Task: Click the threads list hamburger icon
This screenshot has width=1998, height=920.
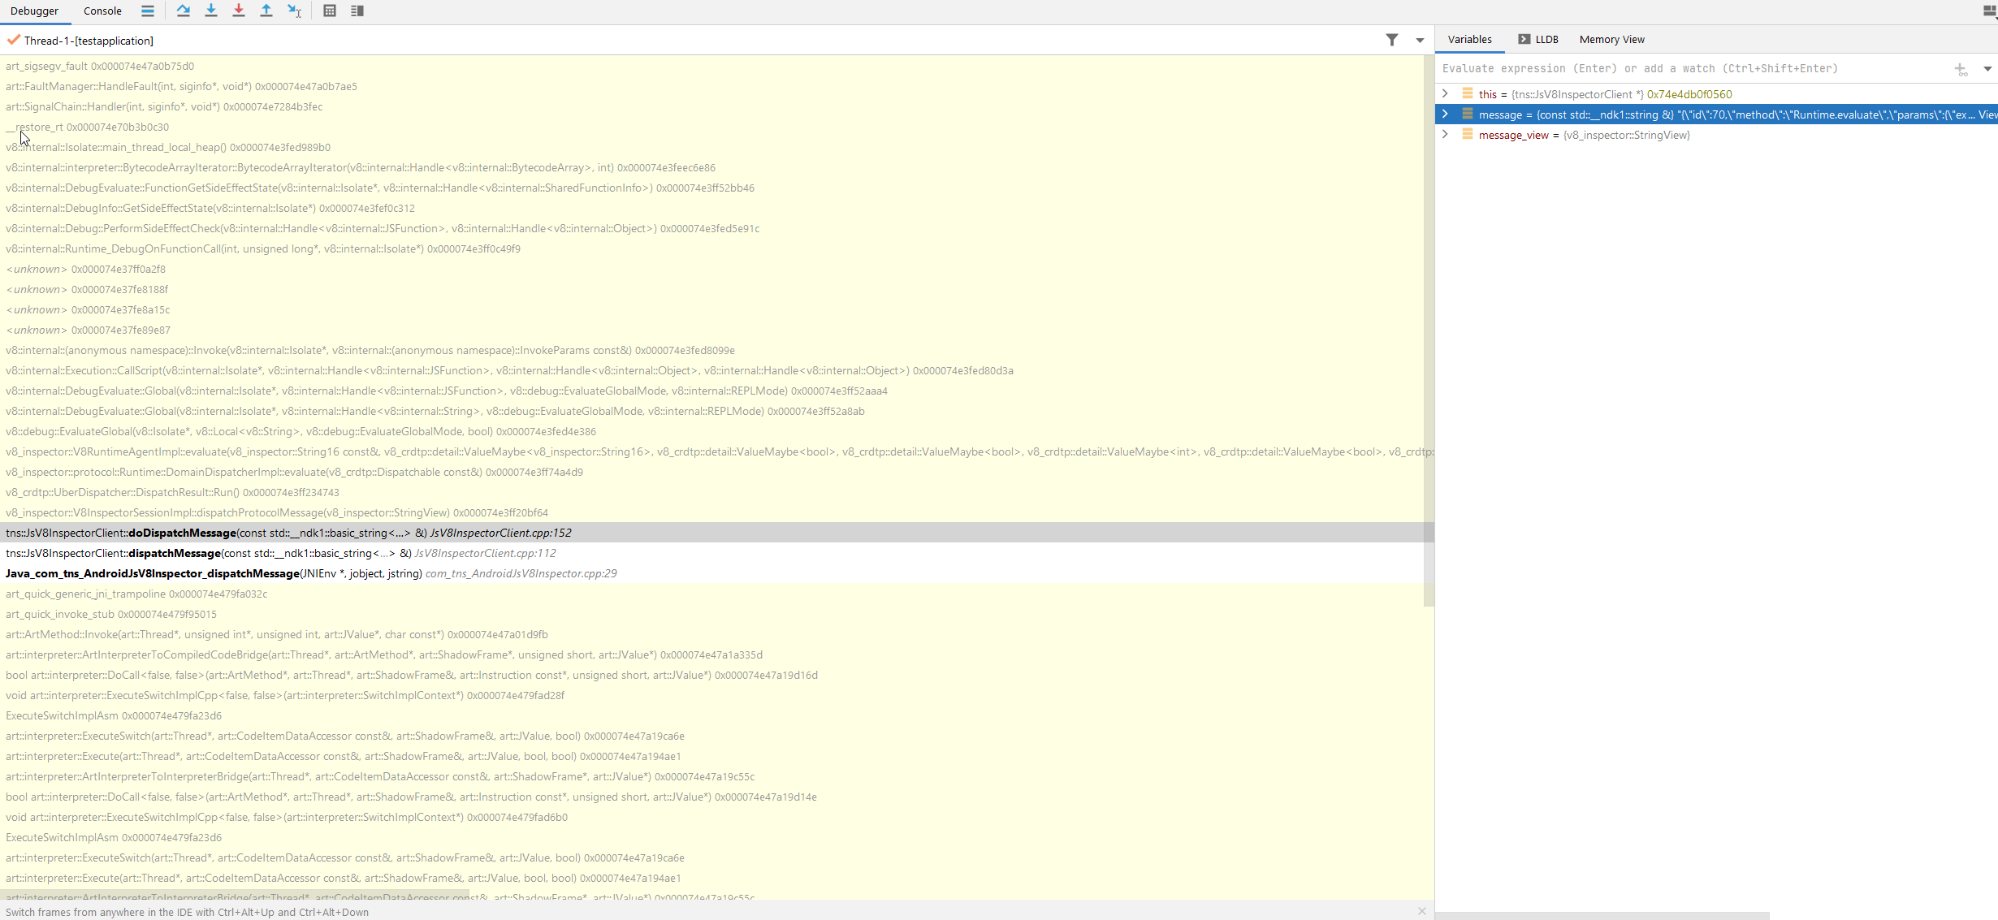Action: (x=148, y=11)
